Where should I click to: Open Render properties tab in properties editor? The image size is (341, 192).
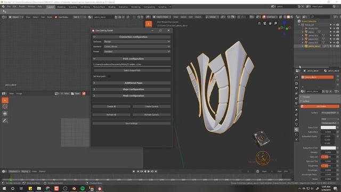click(x=296, y=83)
